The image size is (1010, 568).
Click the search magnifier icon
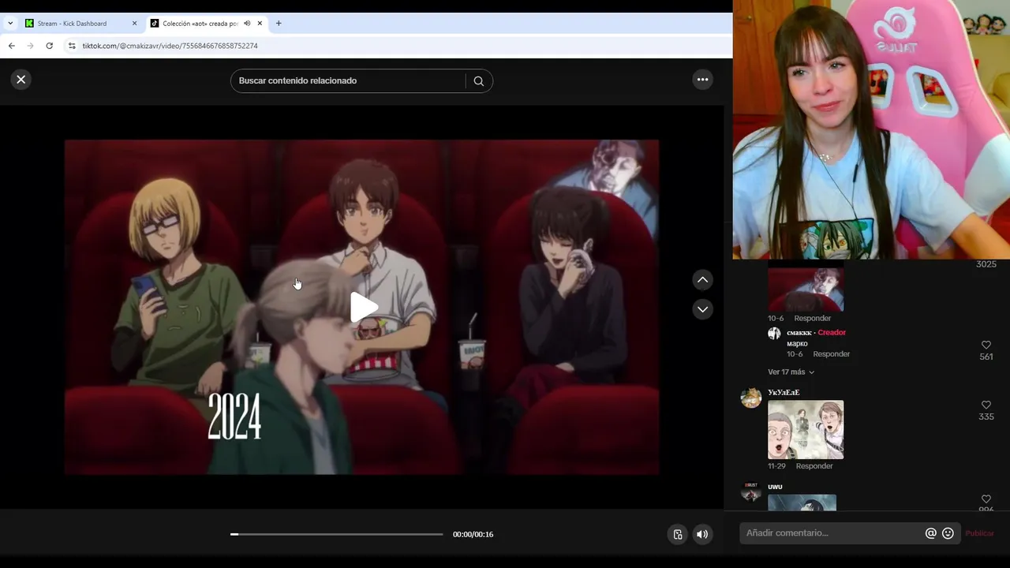(x=479, y=80)
